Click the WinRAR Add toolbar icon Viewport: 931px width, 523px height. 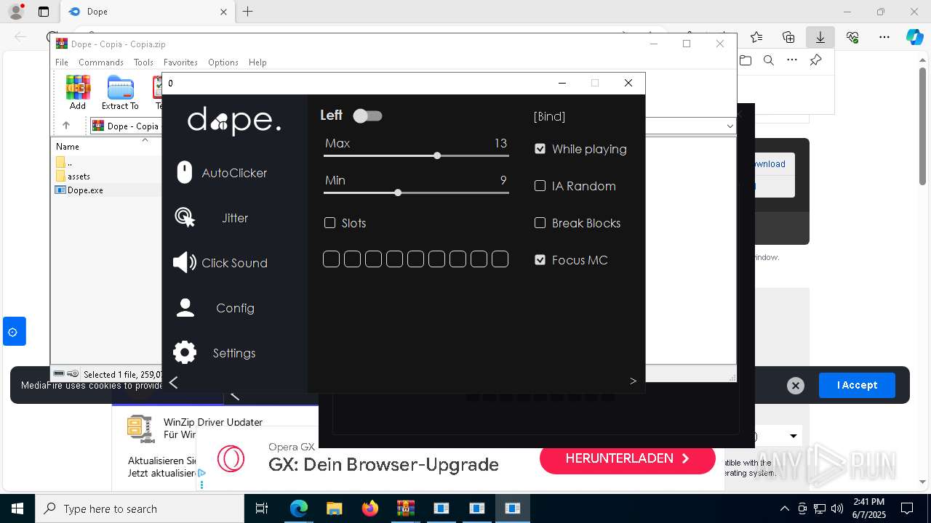78,93
